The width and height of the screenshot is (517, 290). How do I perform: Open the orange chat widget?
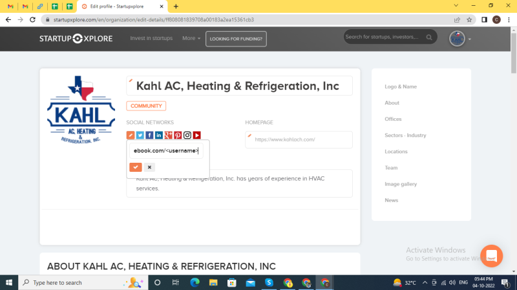[x=491, y=256]
